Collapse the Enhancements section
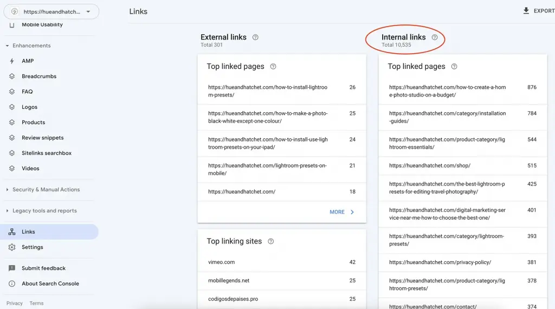Image resolution: width=555 pixels, height=309 pixels. tap(7, 46)
